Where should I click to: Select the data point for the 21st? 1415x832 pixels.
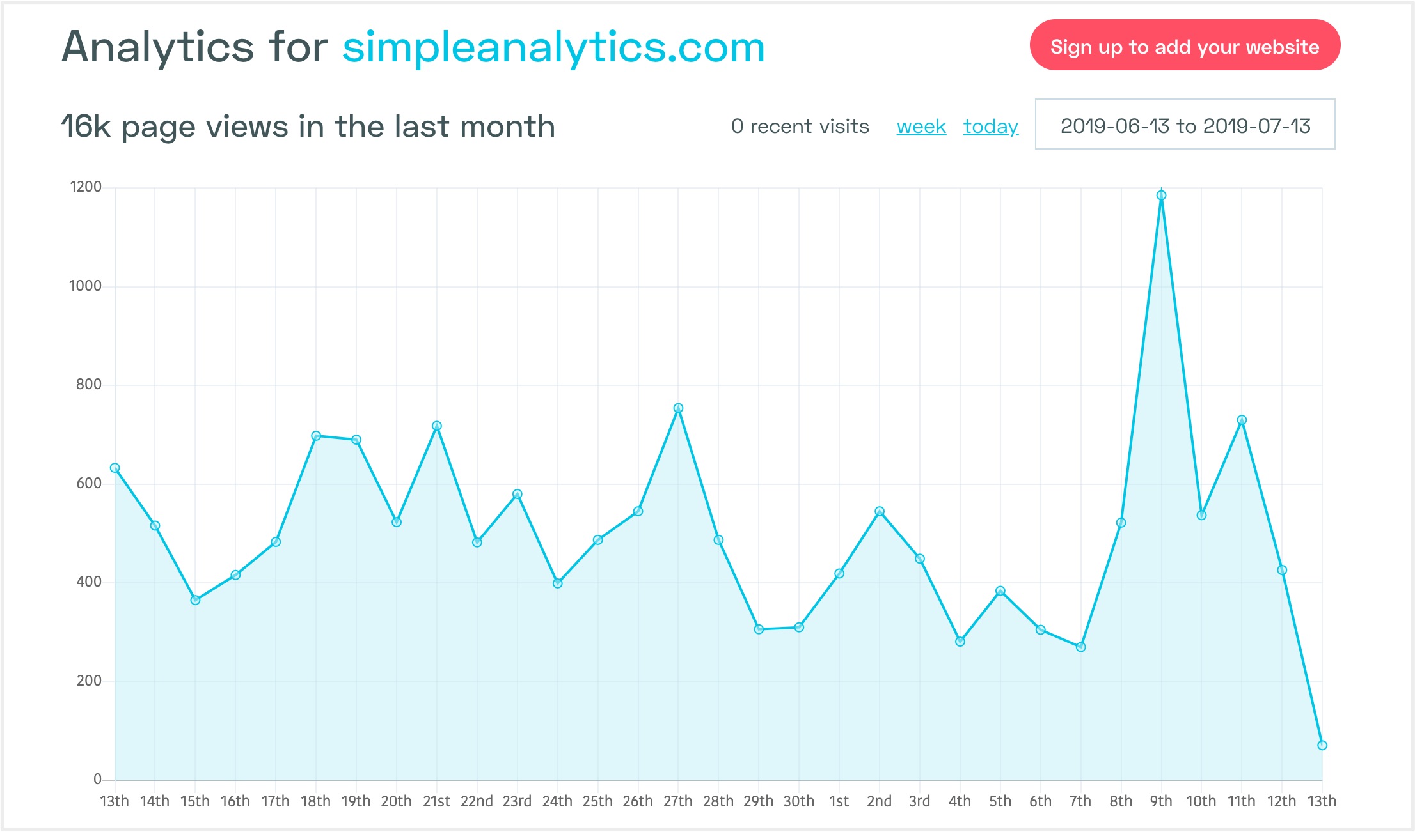(437, 426)
